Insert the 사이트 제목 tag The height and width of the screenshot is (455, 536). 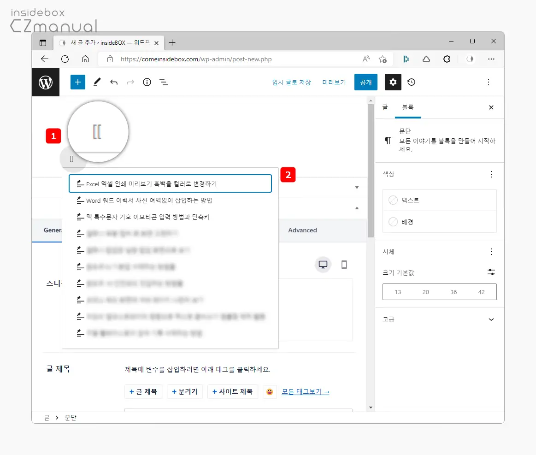232,392
